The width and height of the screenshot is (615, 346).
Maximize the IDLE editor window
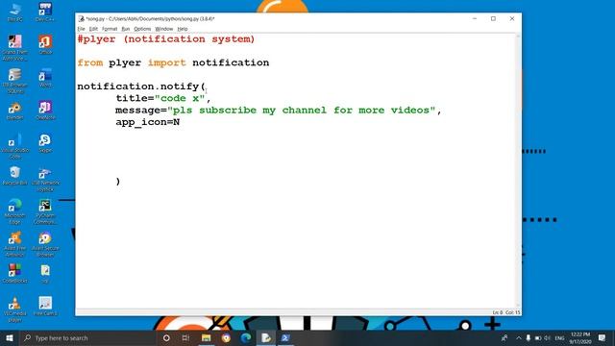click(x=493, y=19)
